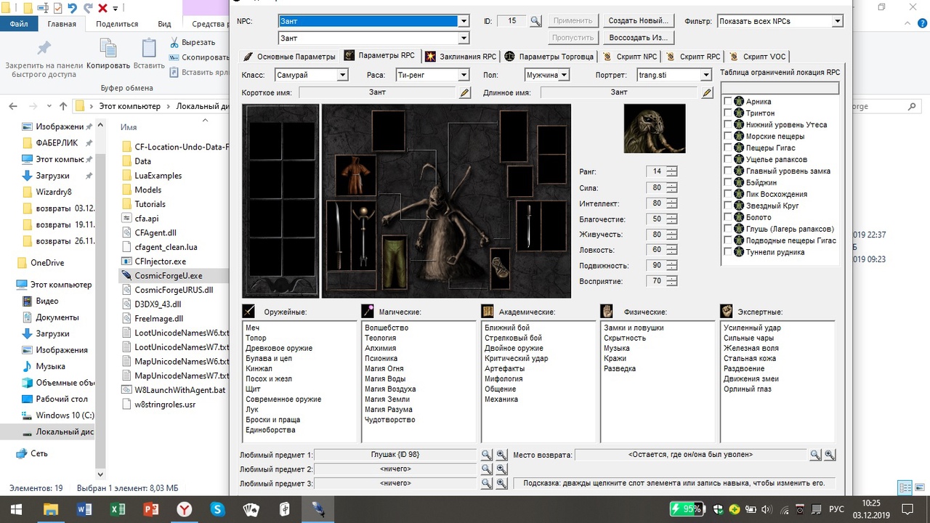Click the search icon for Любимый предмет 1
930x523 pixels.
point(487,455)
